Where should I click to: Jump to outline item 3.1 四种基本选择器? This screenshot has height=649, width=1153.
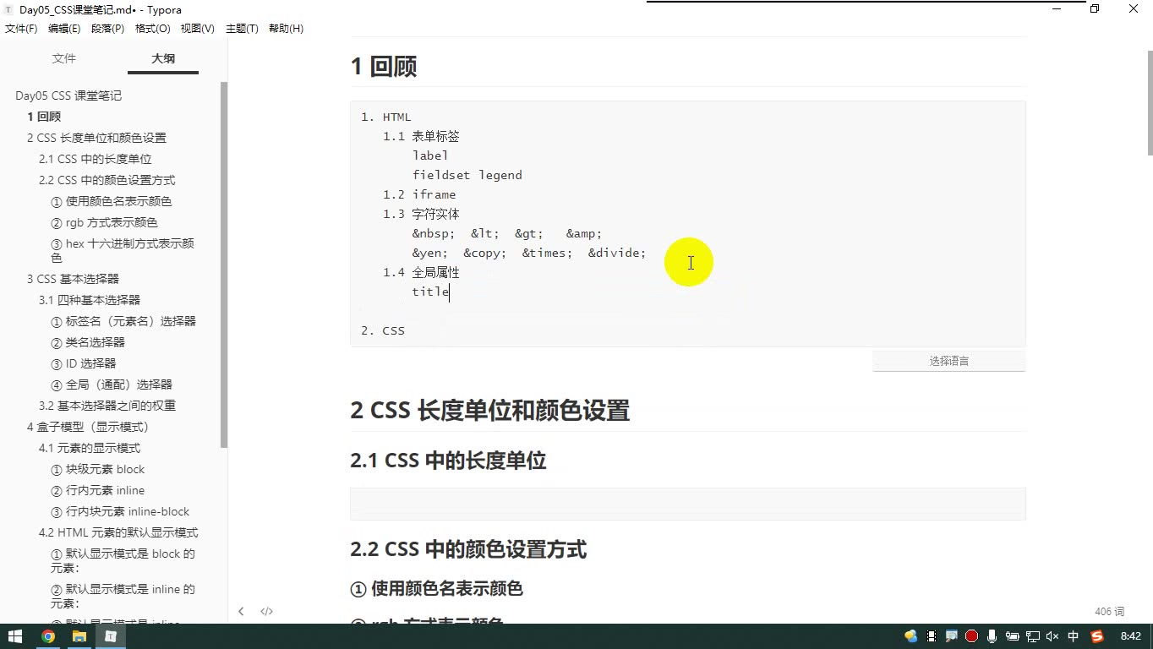click(90, 300)
